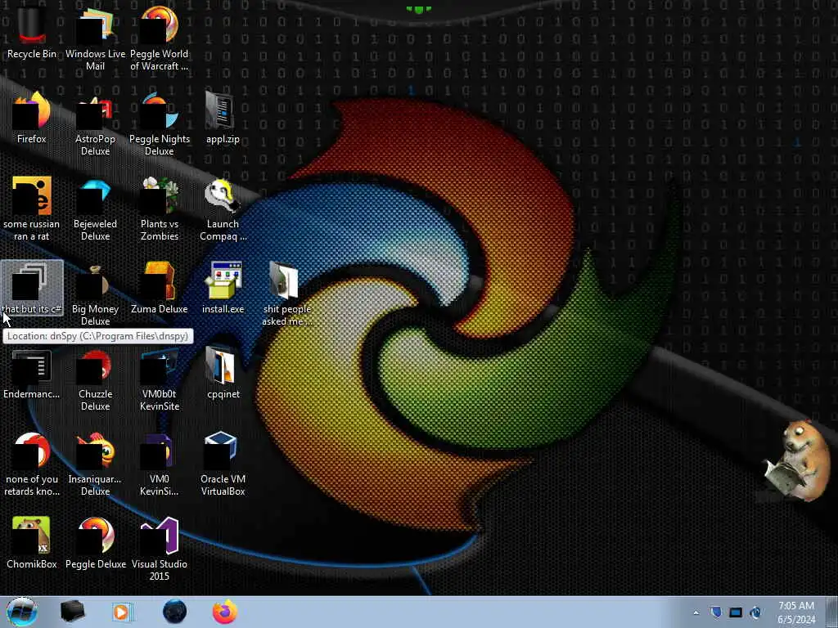This screenshot has height=628, width=838.
Task: Launch Oracle VM VirtualBox from the desktop
Action: (x=223, y=463)
